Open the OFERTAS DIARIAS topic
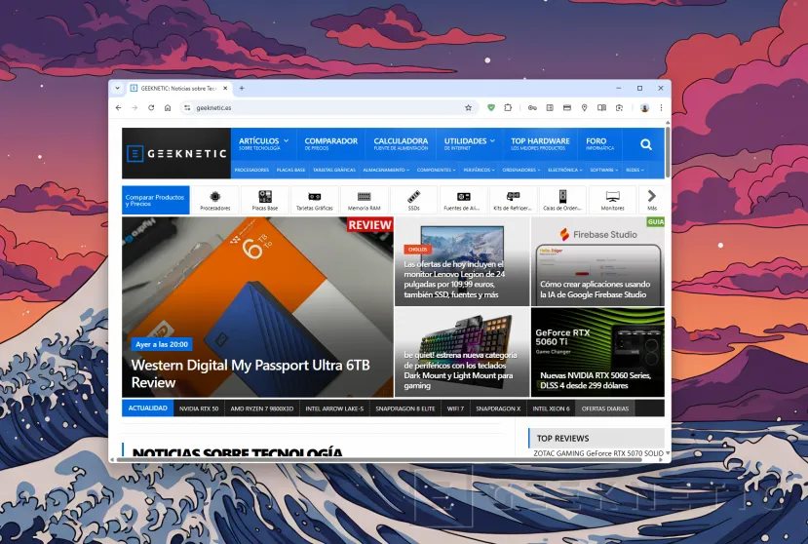 point(605,408)
